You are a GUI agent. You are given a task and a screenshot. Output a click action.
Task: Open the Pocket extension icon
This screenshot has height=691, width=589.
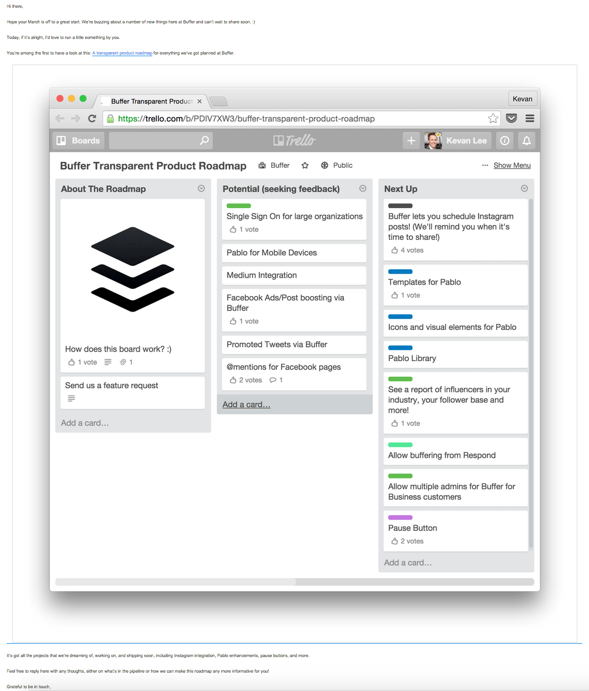point(511,119)
